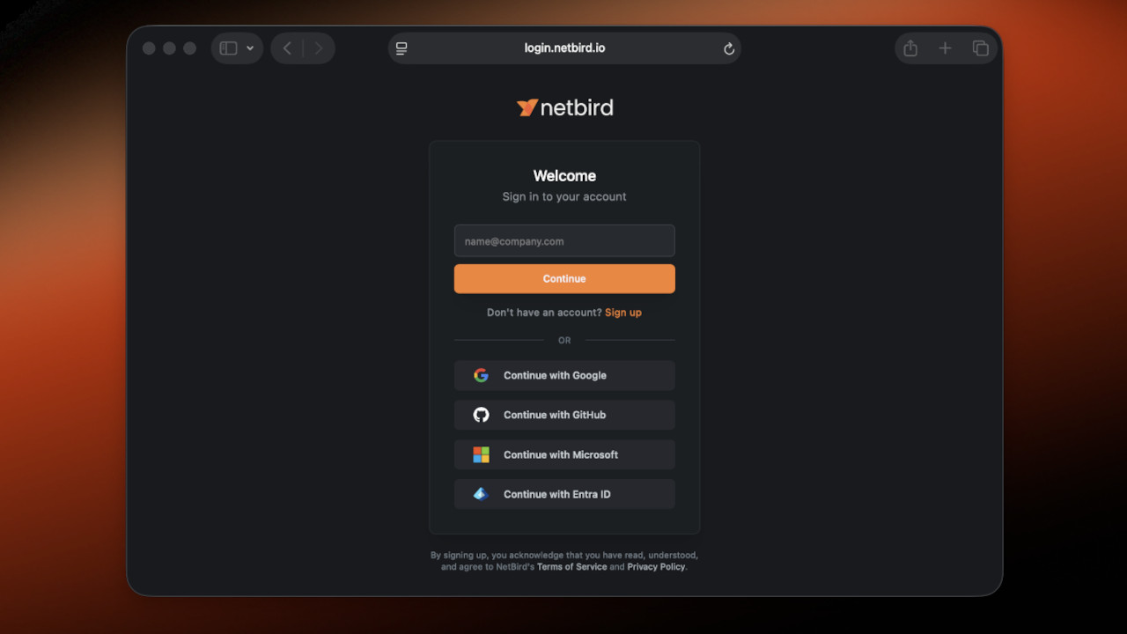Screen dimensions: 1127x634
Task: Reload the login page
Action: pos(728,48)
